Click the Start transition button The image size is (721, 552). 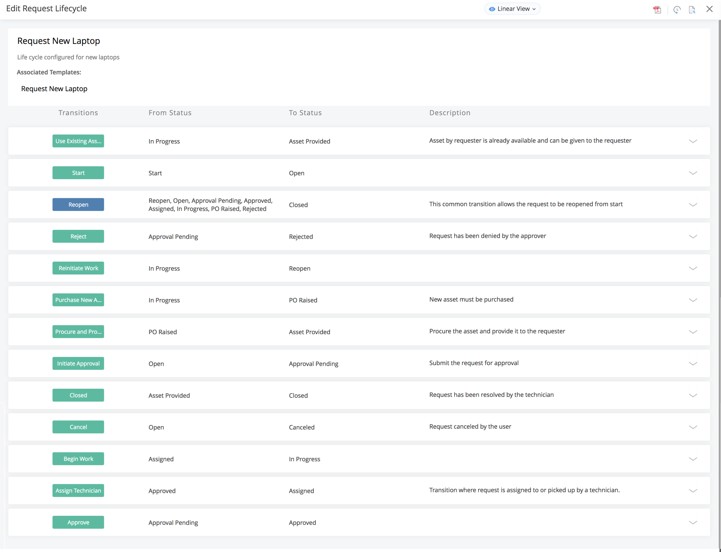(x=78, y=173)
